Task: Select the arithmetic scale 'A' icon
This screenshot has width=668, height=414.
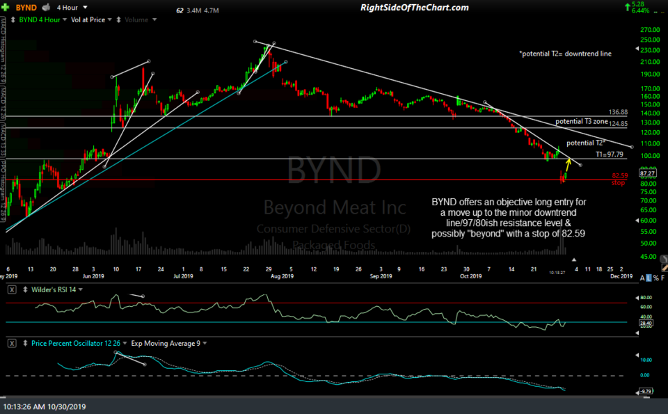Action: [642, 278]
